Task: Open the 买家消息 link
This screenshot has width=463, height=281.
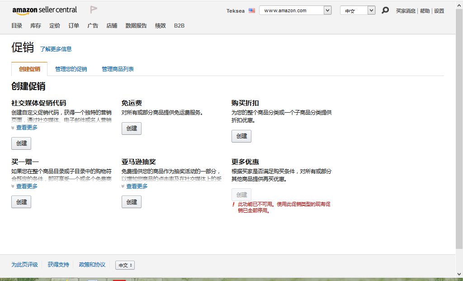Action: point(406,11)
